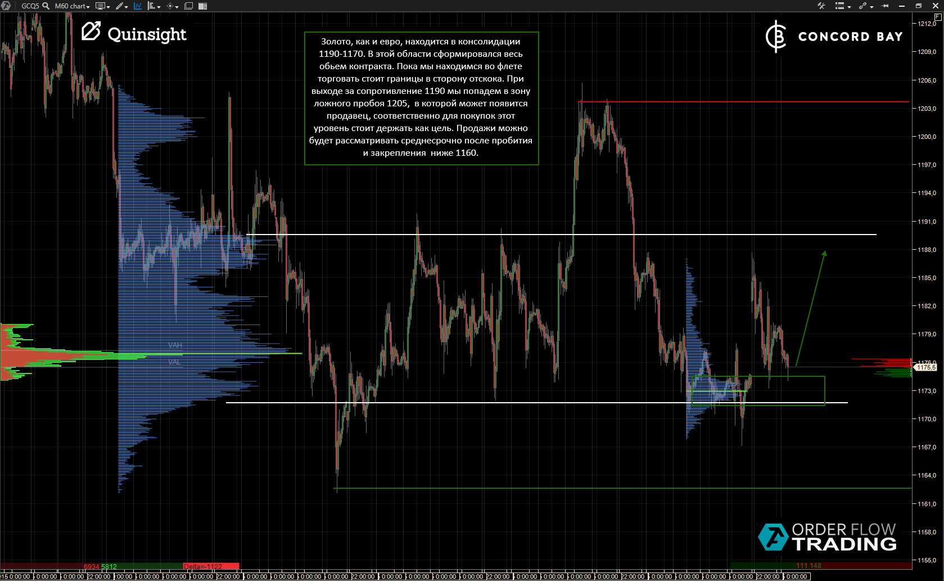Expand the monitor icon dropdown arrow
Viewport: 944px width, 581px height.
108,7
